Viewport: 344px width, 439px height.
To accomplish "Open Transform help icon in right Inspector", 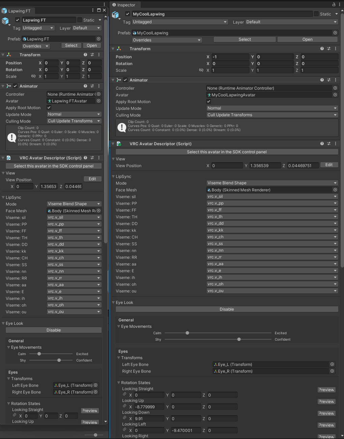I will (322, 49).
